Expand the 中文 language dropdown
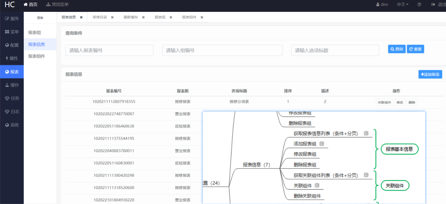Screen dimensions: 446x204 403,4
